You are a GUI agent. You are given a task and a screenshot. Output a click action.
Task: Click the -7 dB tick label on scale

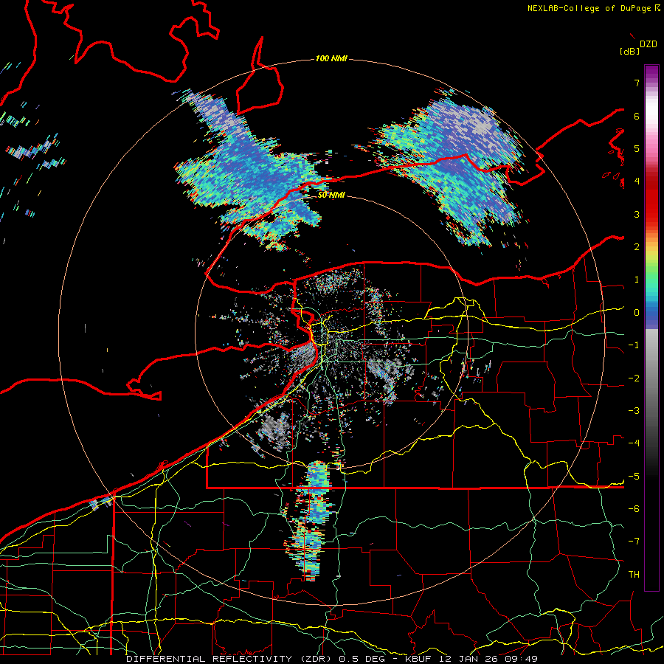pos(634,542)
